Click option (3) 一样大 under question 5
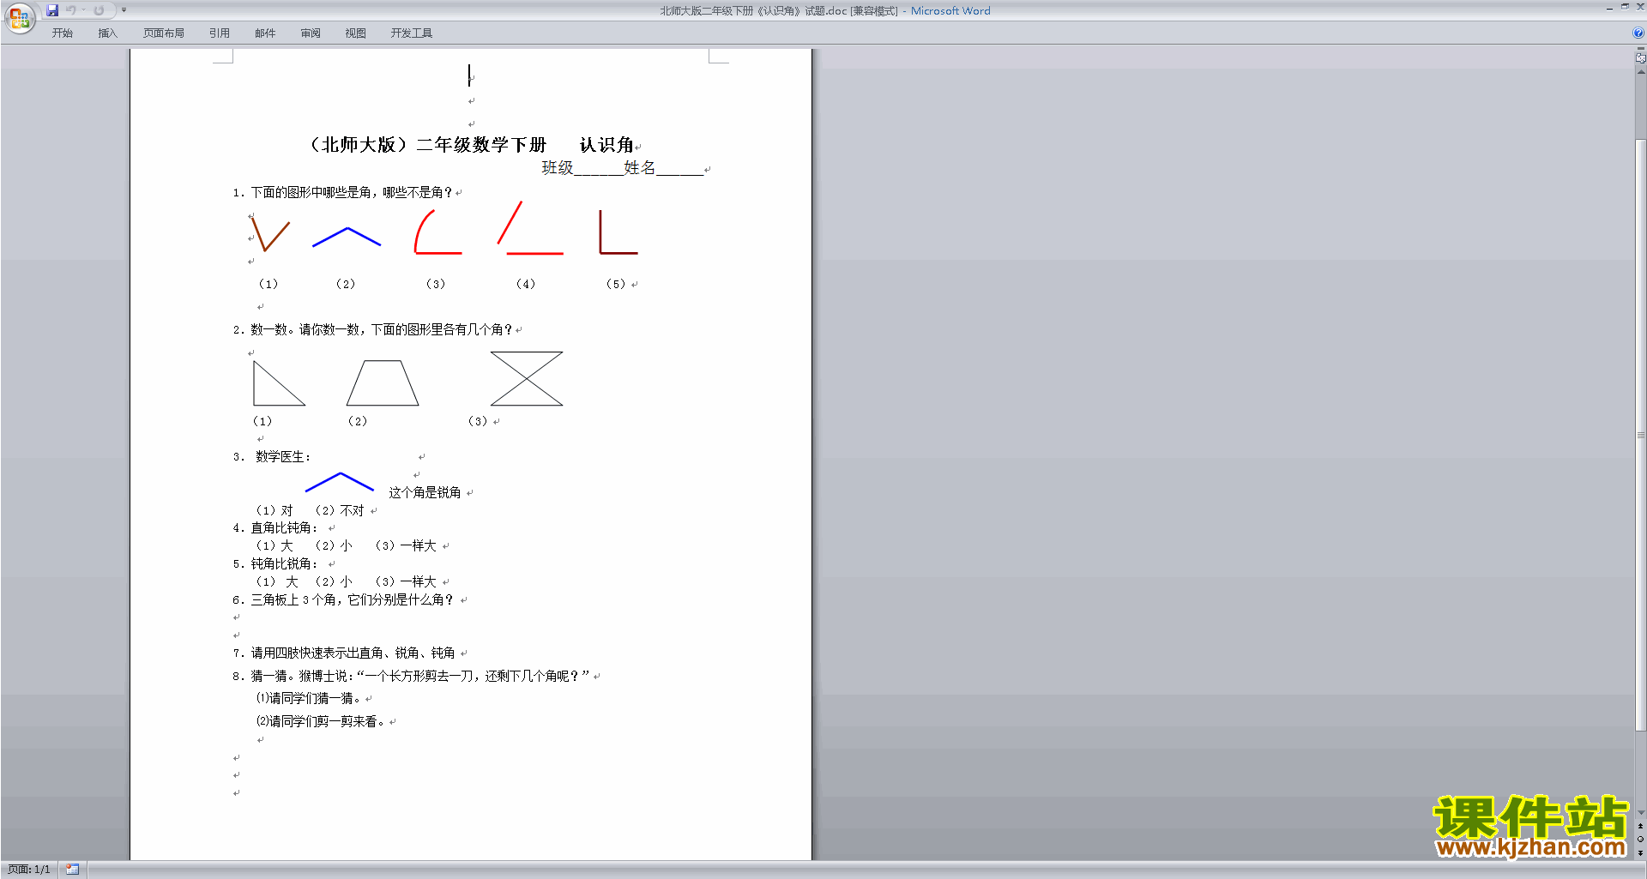1647x879 pixels. point(406,582)
